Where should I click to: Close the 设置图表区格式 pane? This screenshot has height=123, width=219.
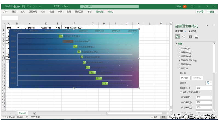[214, 25]
